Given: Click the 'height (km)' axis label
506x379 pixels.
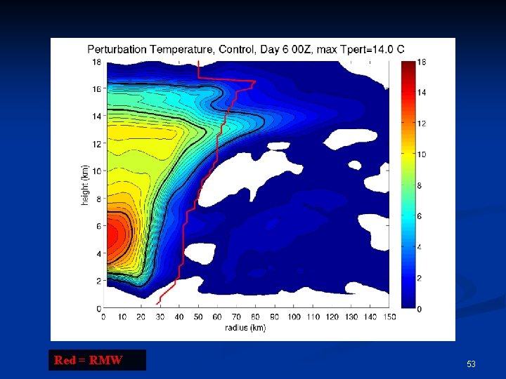Looking at the screenshot, I should coord(85,185).
